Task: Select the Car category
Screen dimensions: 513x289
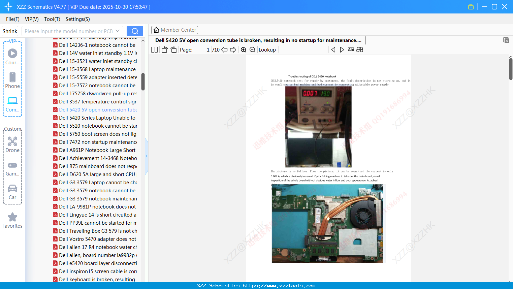Action: pyautogui.click(x=12, y=192)
